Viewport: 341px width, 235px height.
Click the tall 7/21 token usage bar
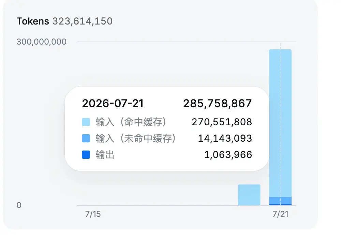[x=280, y=127]
